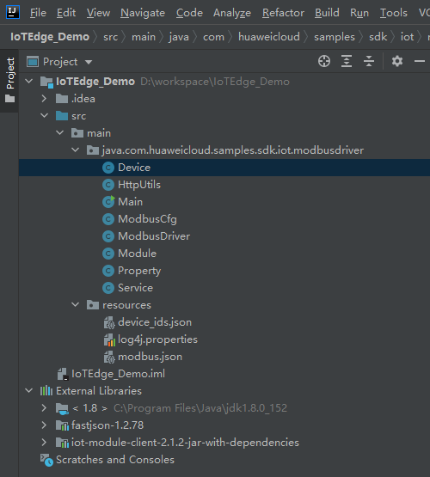Viewport: 430px width, 477px height.
Task: Open the Refactor menu
Action: pos(283,13)
